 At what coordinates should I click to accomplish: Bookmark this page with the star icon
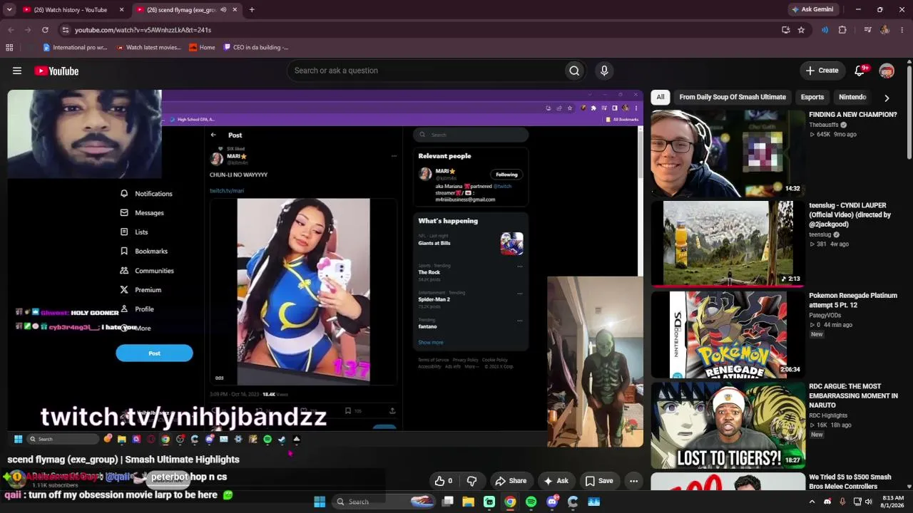[x=801, y=30]
